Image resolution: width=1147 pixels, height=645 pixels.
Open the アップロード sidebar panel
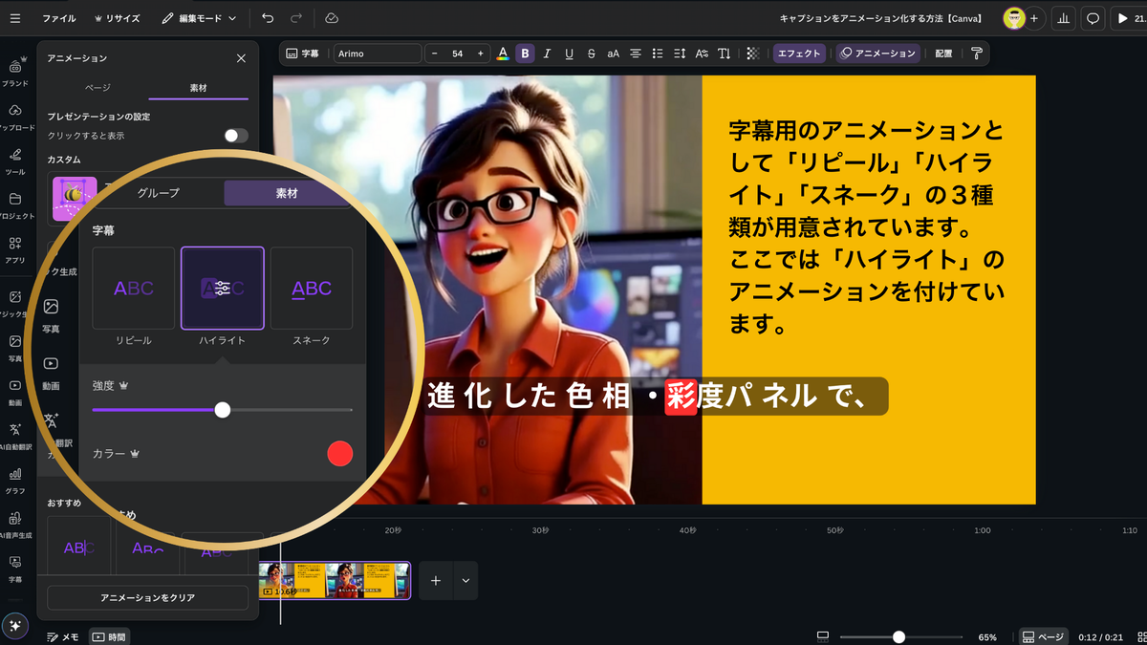15,116
